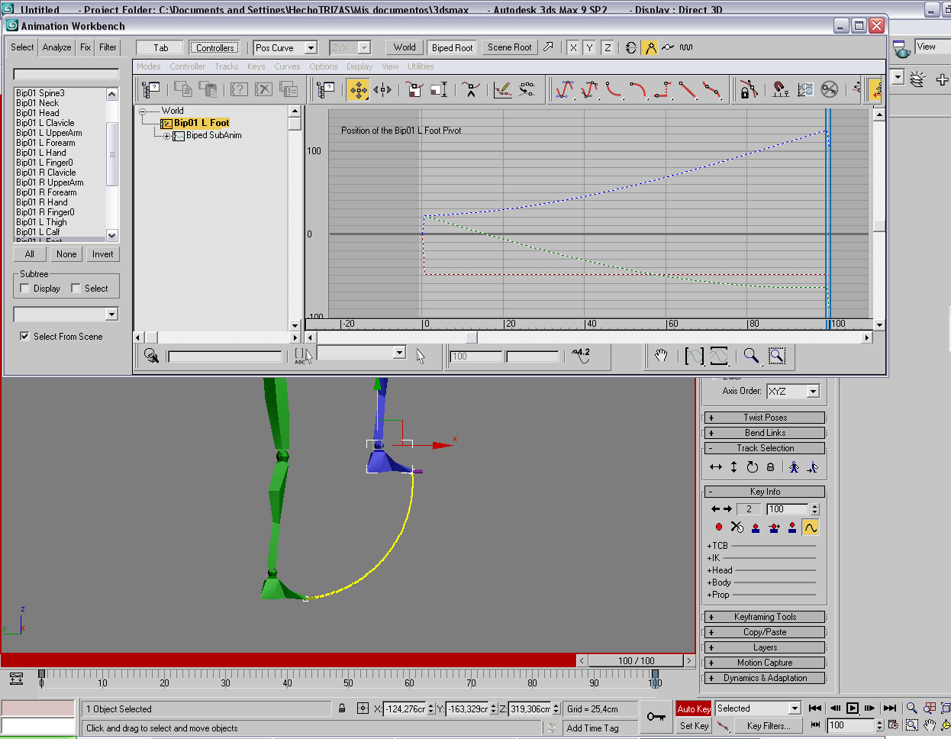951x739 pixels.
Task: Expand the Keyframing Tools rollout
Action: coord(765,617)
